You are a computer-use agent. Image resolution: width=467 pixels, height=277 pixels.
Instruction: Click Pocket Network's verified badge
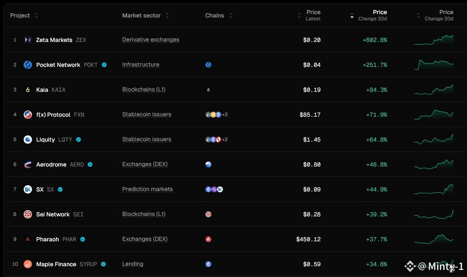[104, 65]
